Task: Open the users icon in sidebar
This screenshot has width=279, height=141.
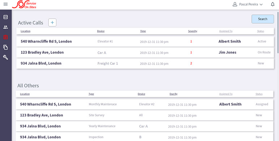Action: tap(5, 27)
